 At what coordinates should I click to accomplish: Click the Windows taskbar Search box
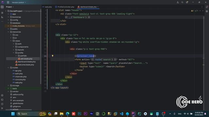(31, 114)
